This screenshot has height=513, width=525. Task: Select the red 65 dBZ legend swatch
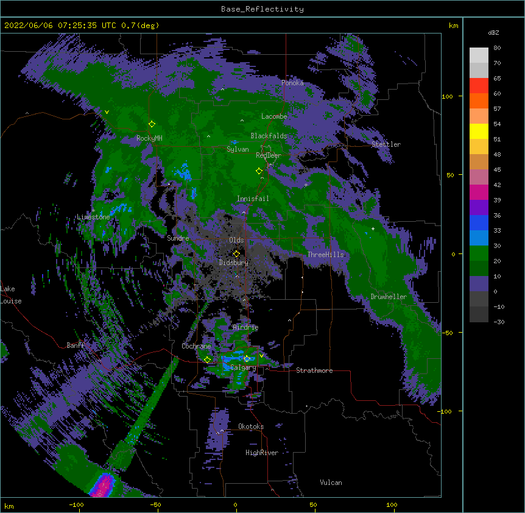click(479, 85)
